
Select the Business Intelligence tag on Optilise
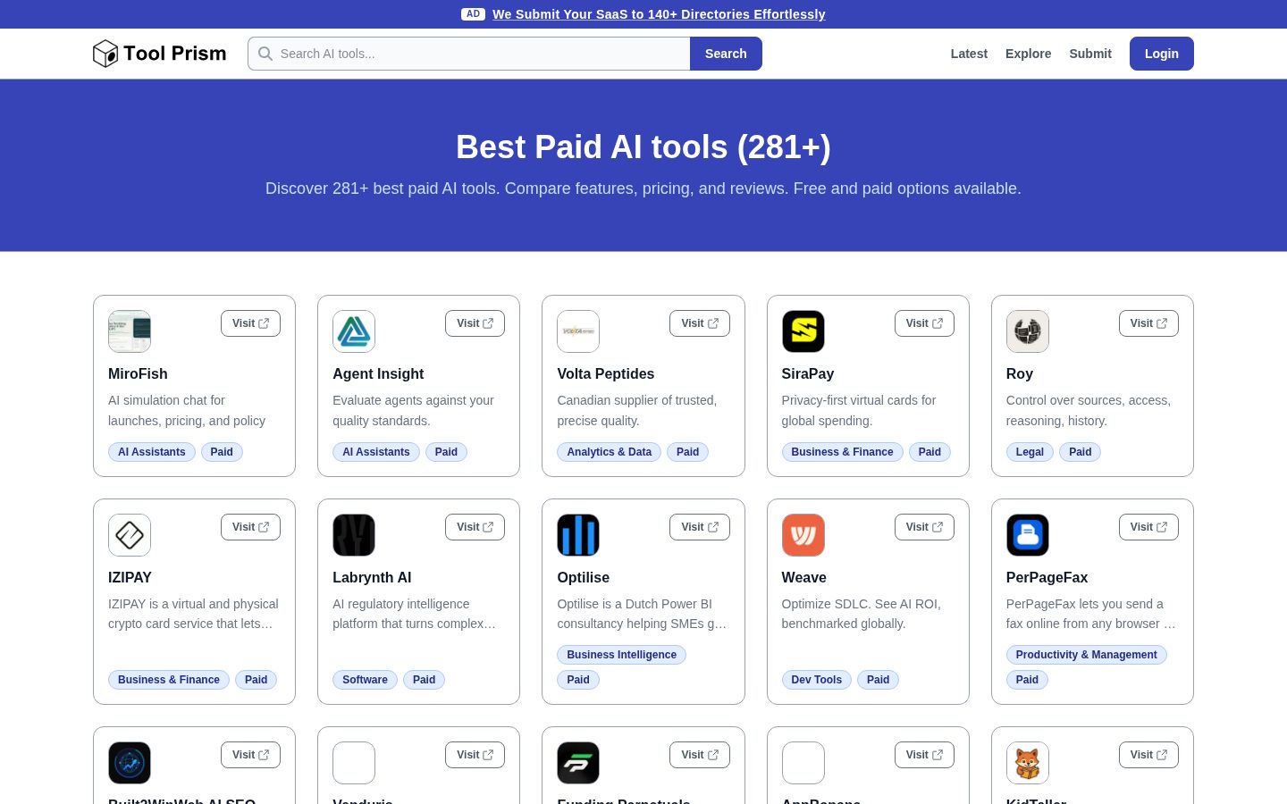tap(622, 655)
